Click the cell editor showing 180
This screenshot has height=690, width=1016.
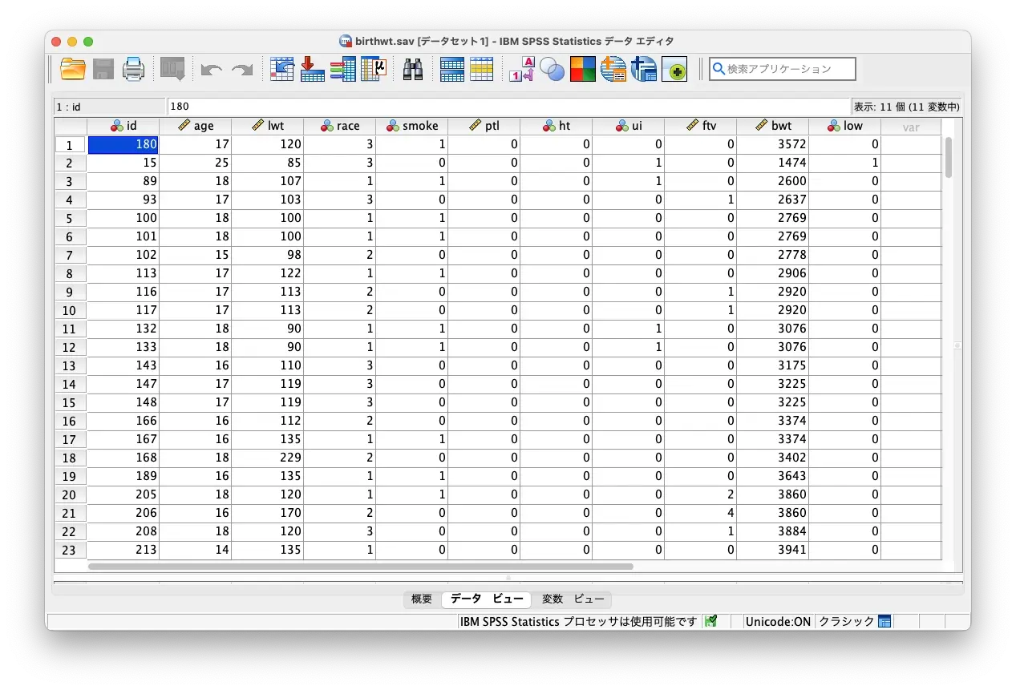321,106
